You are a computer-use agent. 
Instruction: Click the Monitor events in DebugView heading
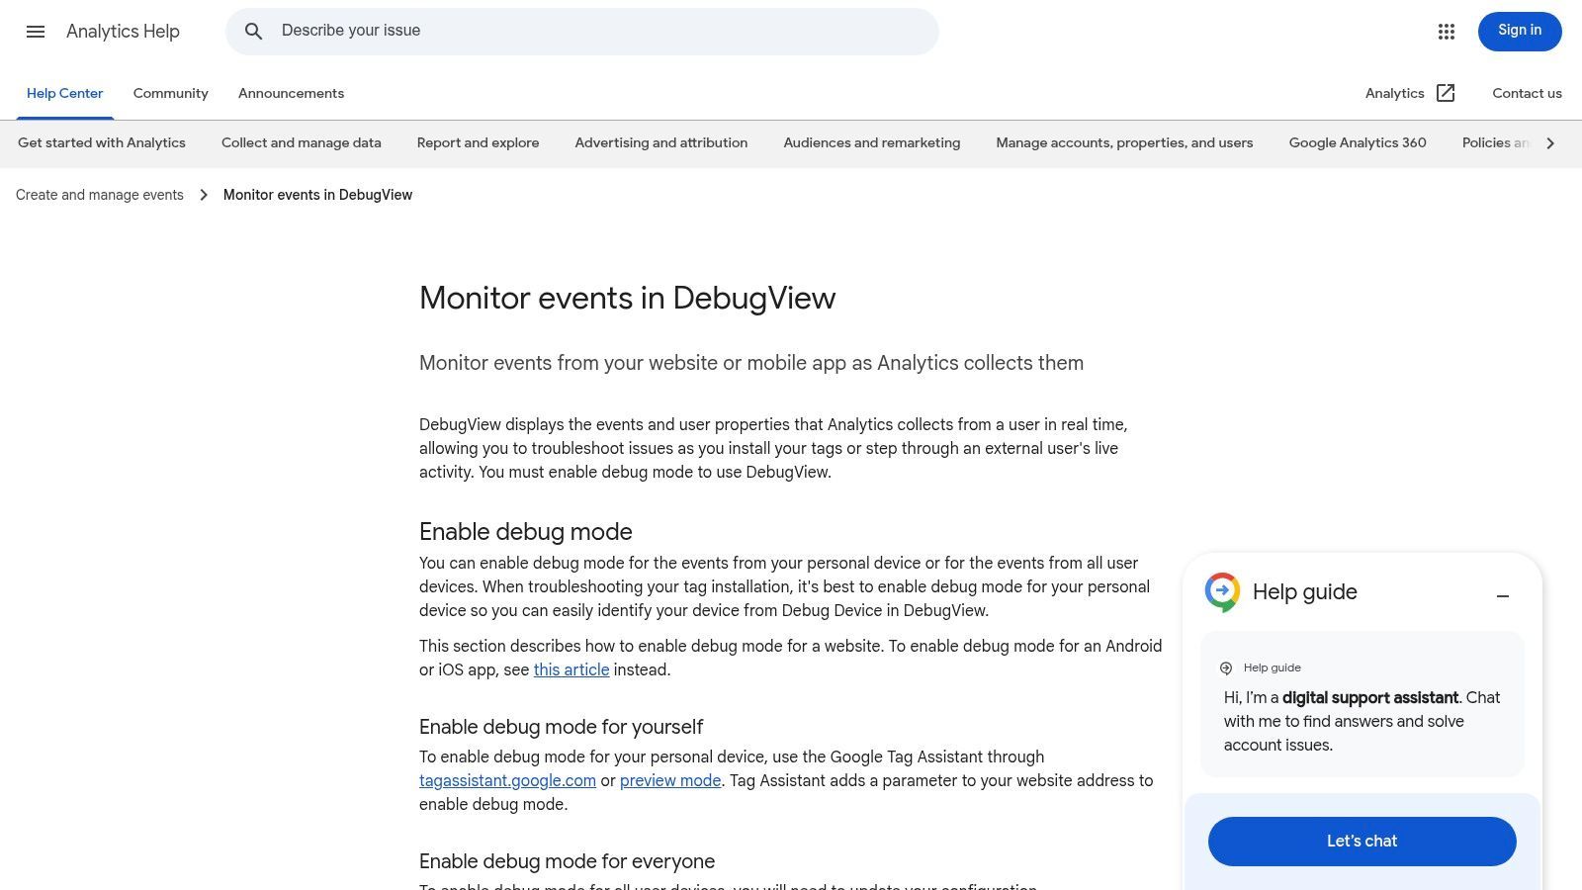(628, 298)
